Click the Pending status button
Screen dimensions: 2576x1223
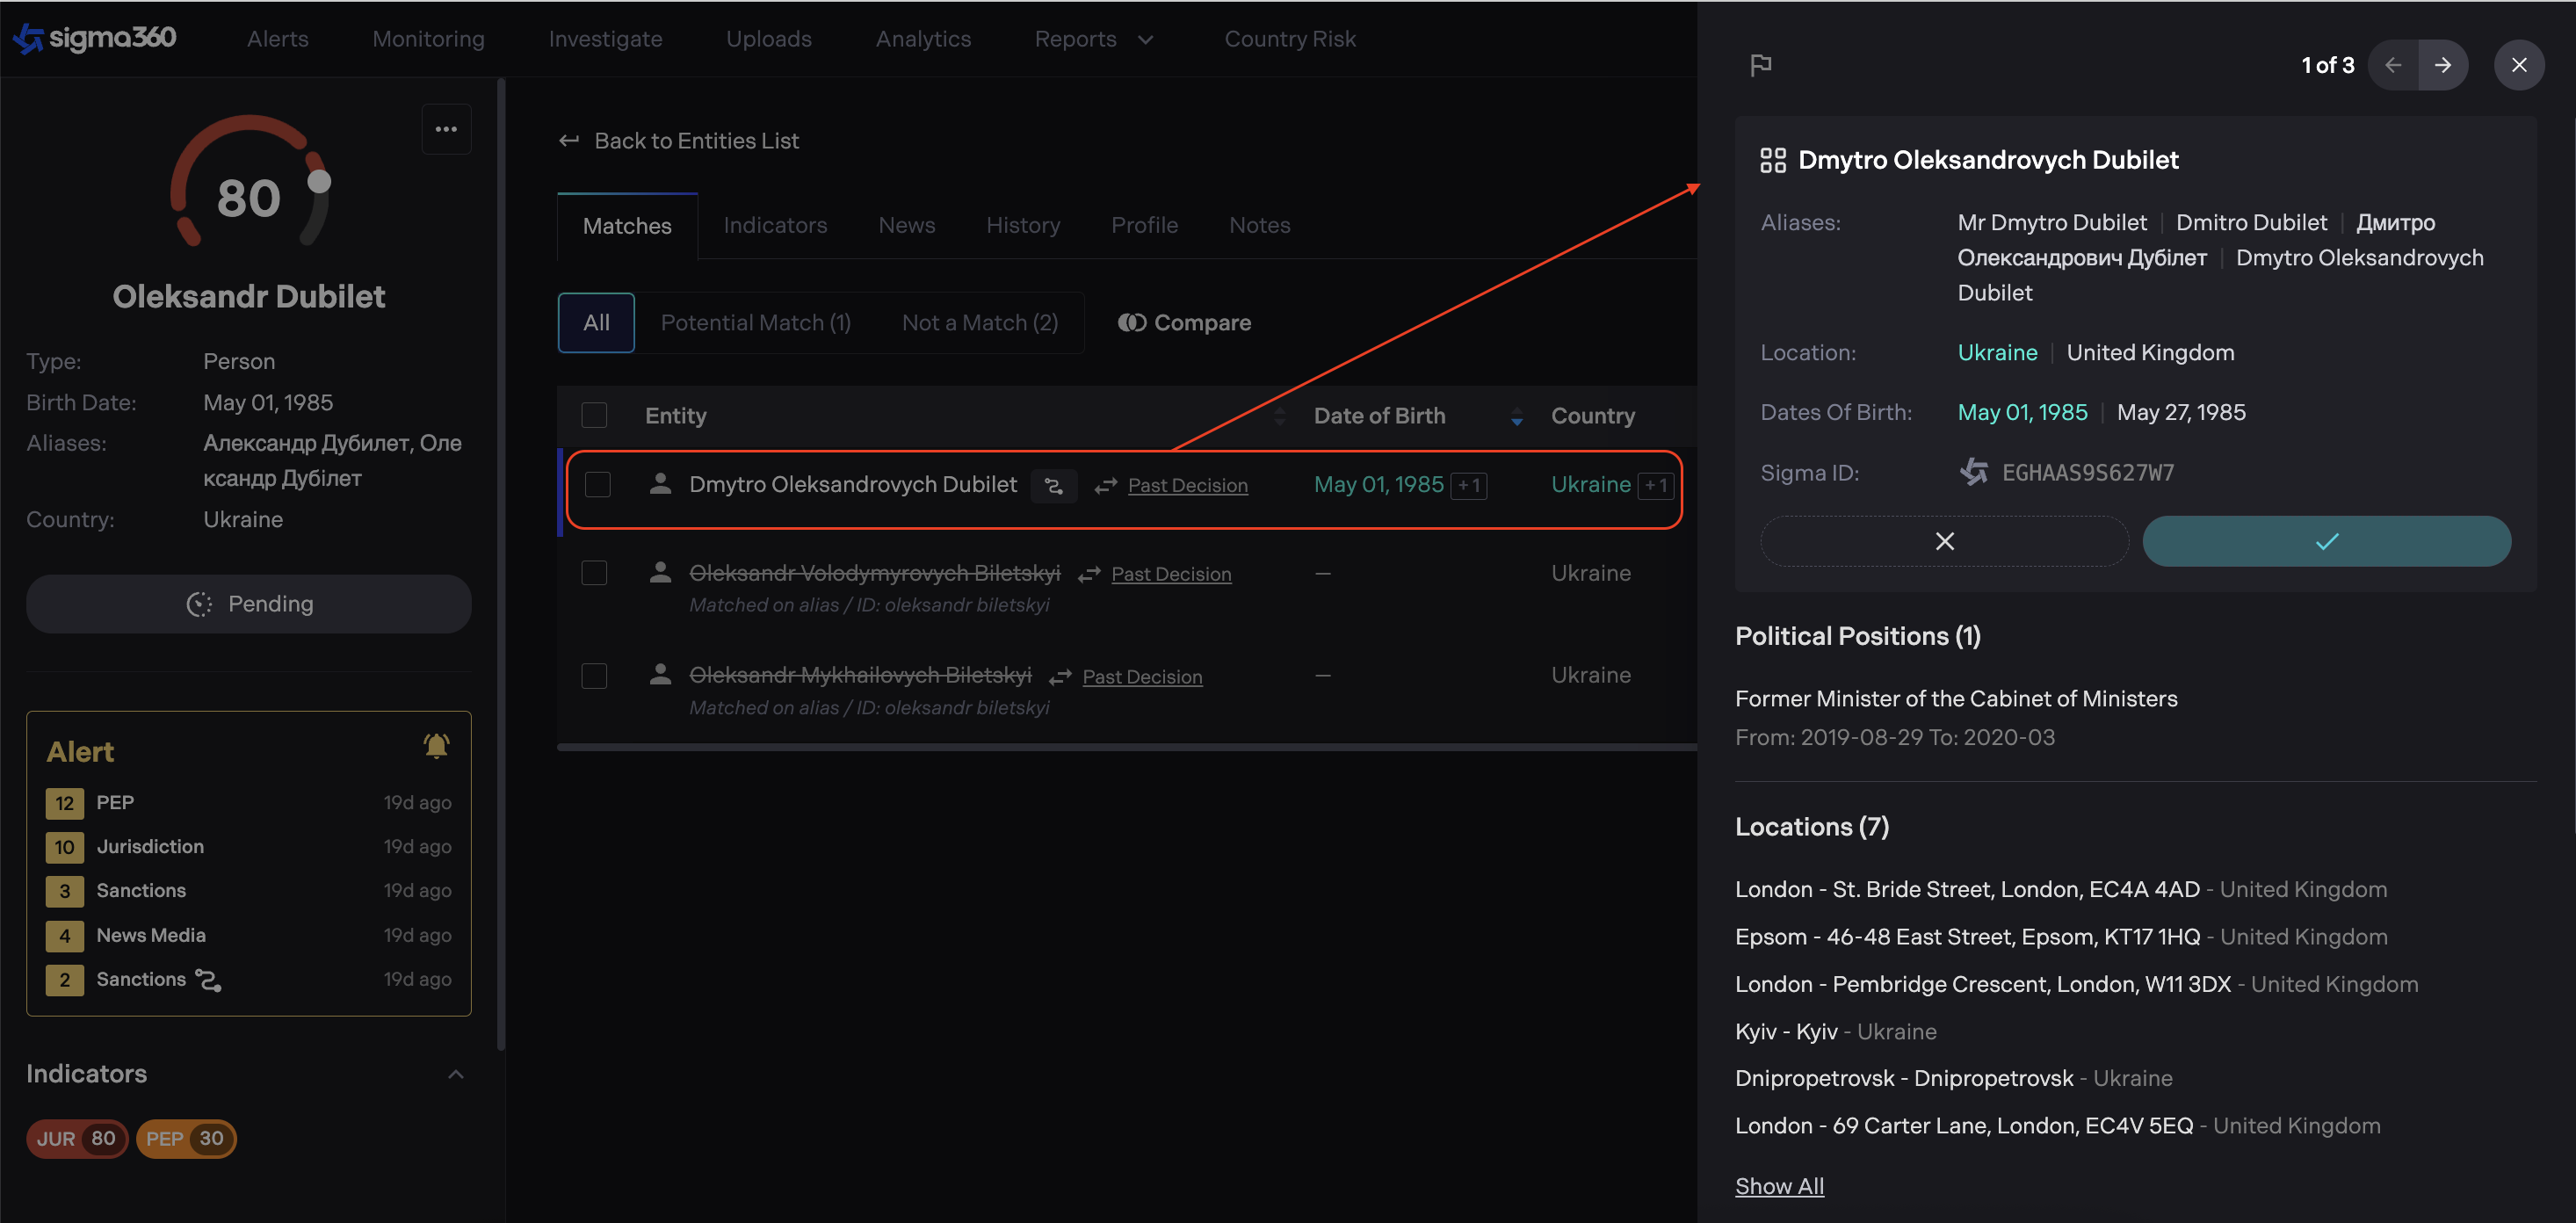249,604
